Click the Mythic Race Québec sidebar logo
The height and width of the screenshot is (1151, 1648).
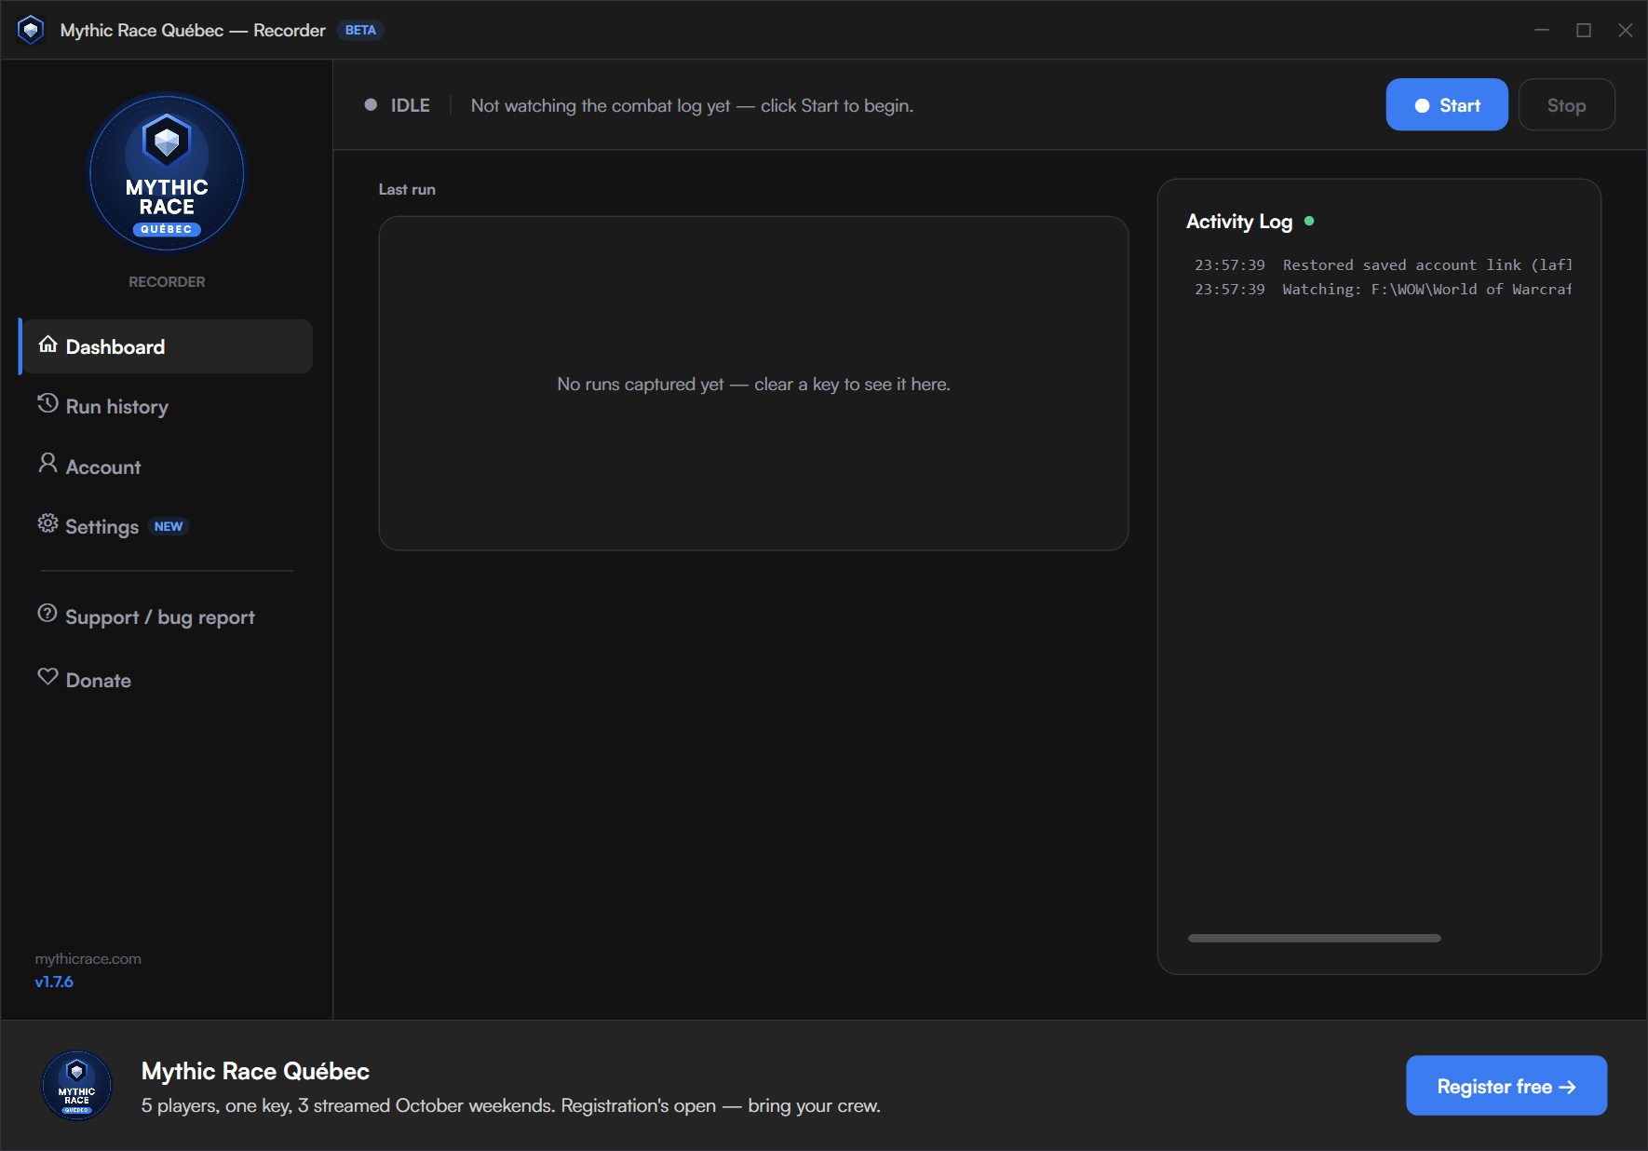pyautogui.click(x=167, y=173)
